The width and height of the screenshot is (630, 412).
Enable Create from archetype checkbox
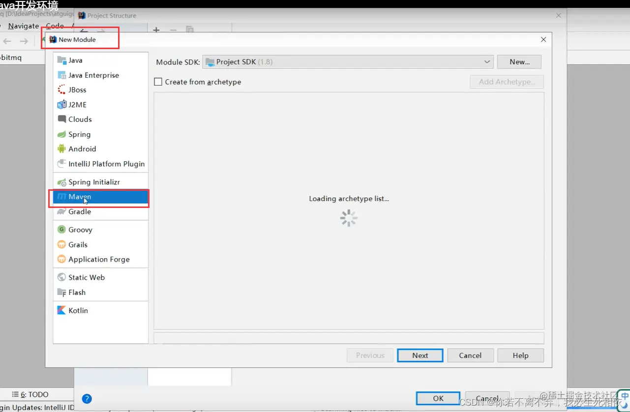[x=158, y=82]
